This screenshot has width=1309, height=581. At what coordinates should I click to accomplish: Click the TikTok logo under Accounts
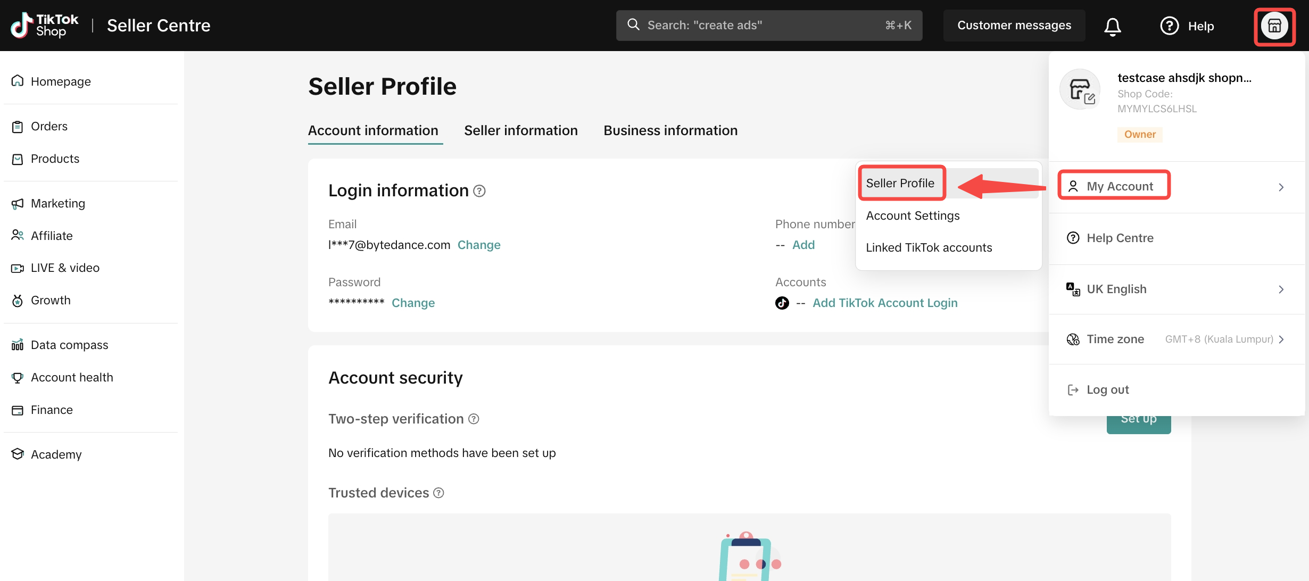[782, 303]
